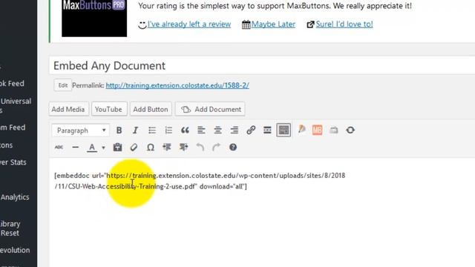Insert special character omega icon
The width and height of the screenshot is (475, 267).
(x=150, y=148)
